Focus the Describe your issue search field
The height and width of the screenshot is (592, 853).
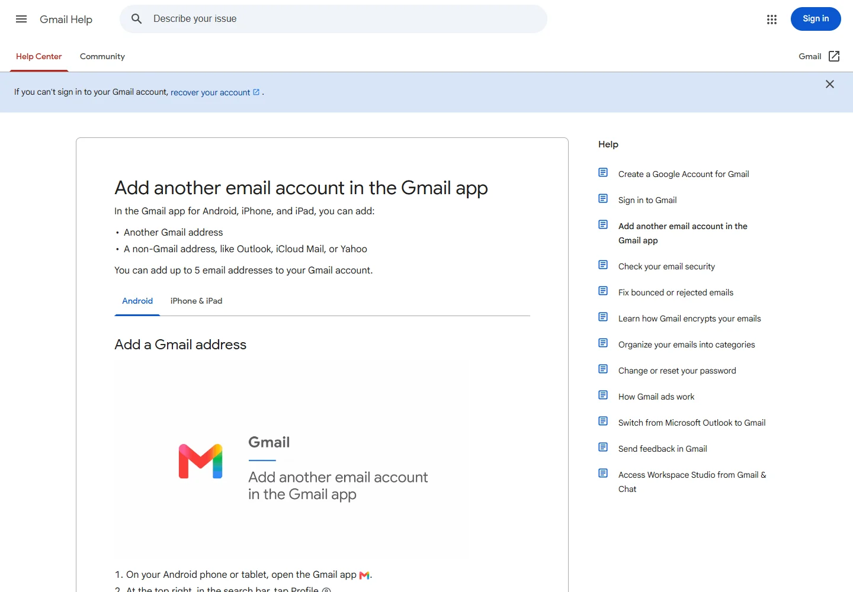tap(333, 19)
